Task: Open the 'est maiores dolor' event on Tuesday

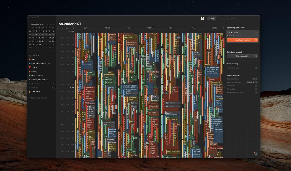Action: point(129,87)
